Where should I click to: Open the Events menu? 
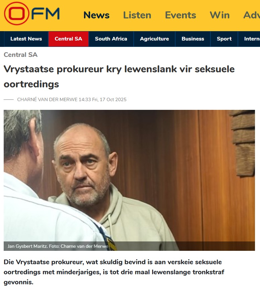click(181, 15)
